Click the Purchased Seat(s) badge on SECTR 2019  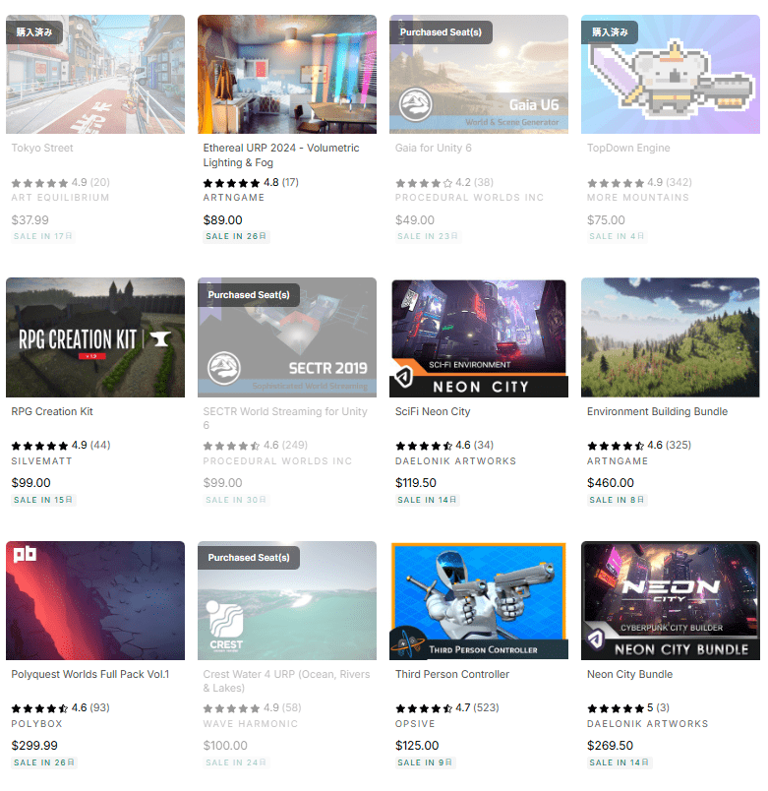point(249,295)
